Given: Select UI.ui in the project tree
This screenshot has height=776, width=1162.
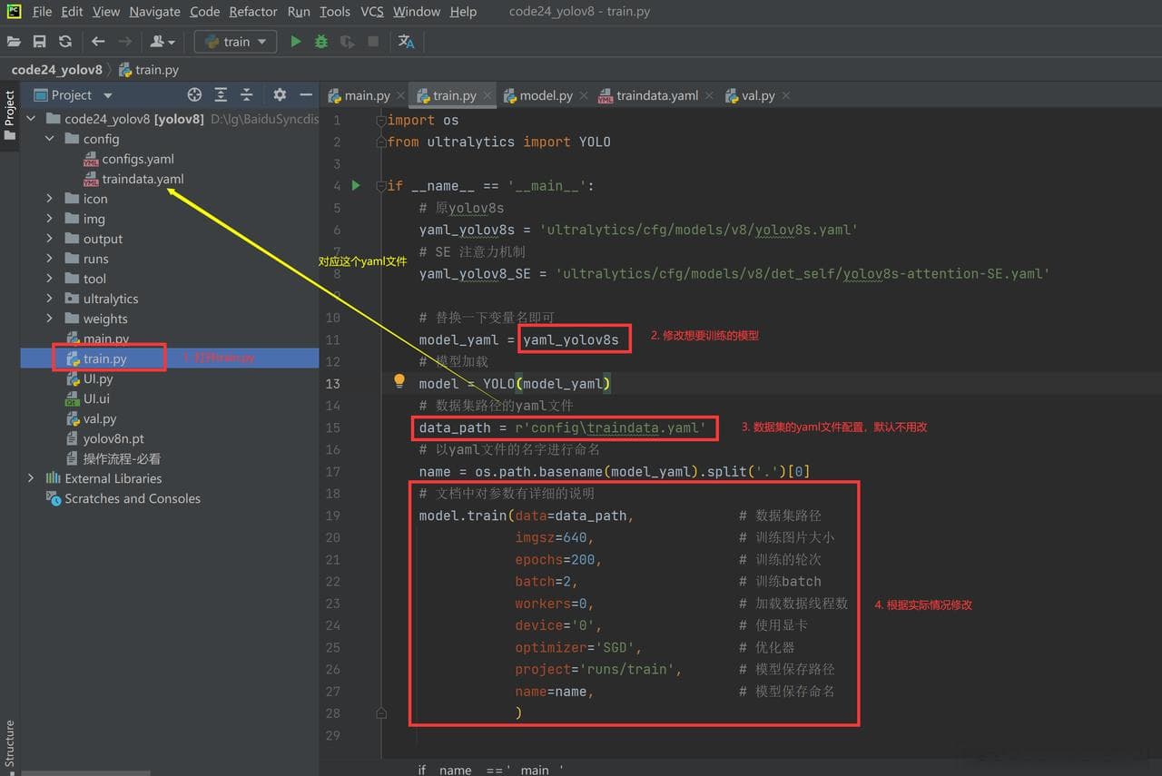Looking at the screenshot, I should 96,398.
